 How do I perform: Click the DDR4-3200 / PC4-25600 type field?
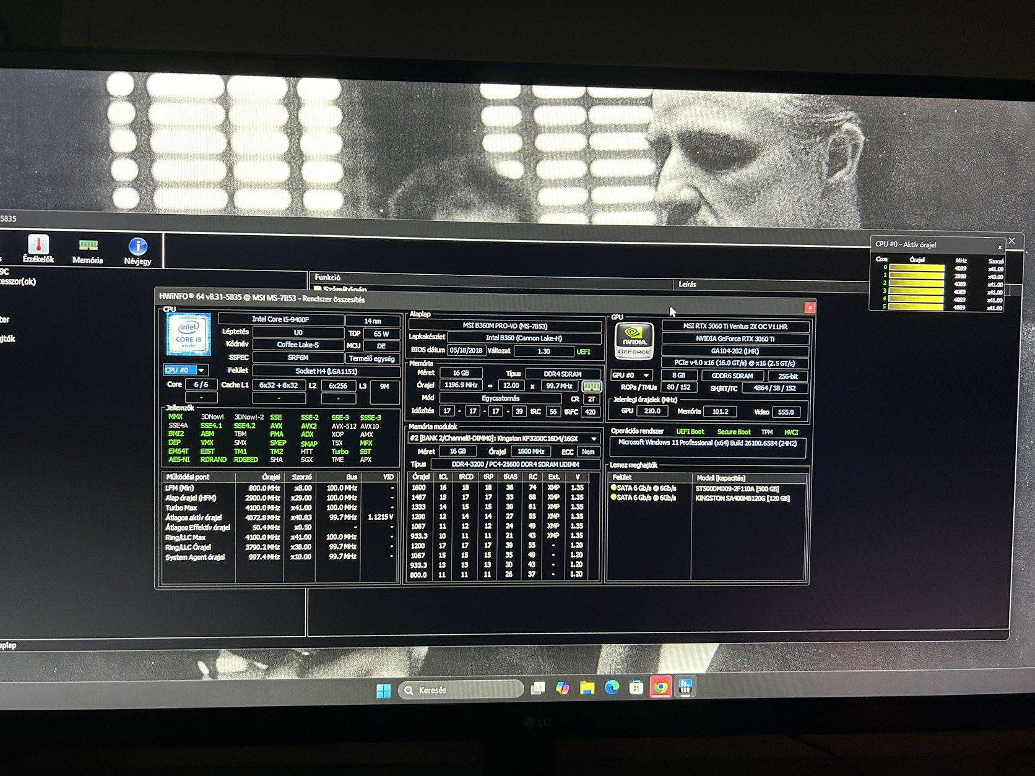pyautogui.click(x=515, y=464)
